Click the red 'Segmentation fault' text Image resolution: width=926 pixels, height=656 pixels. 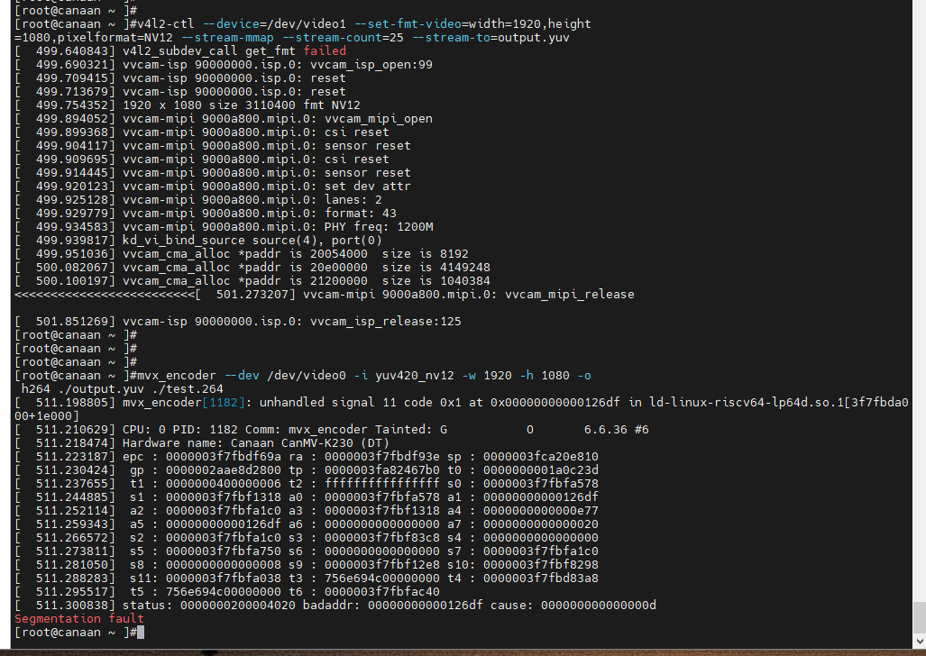point(79,619)
